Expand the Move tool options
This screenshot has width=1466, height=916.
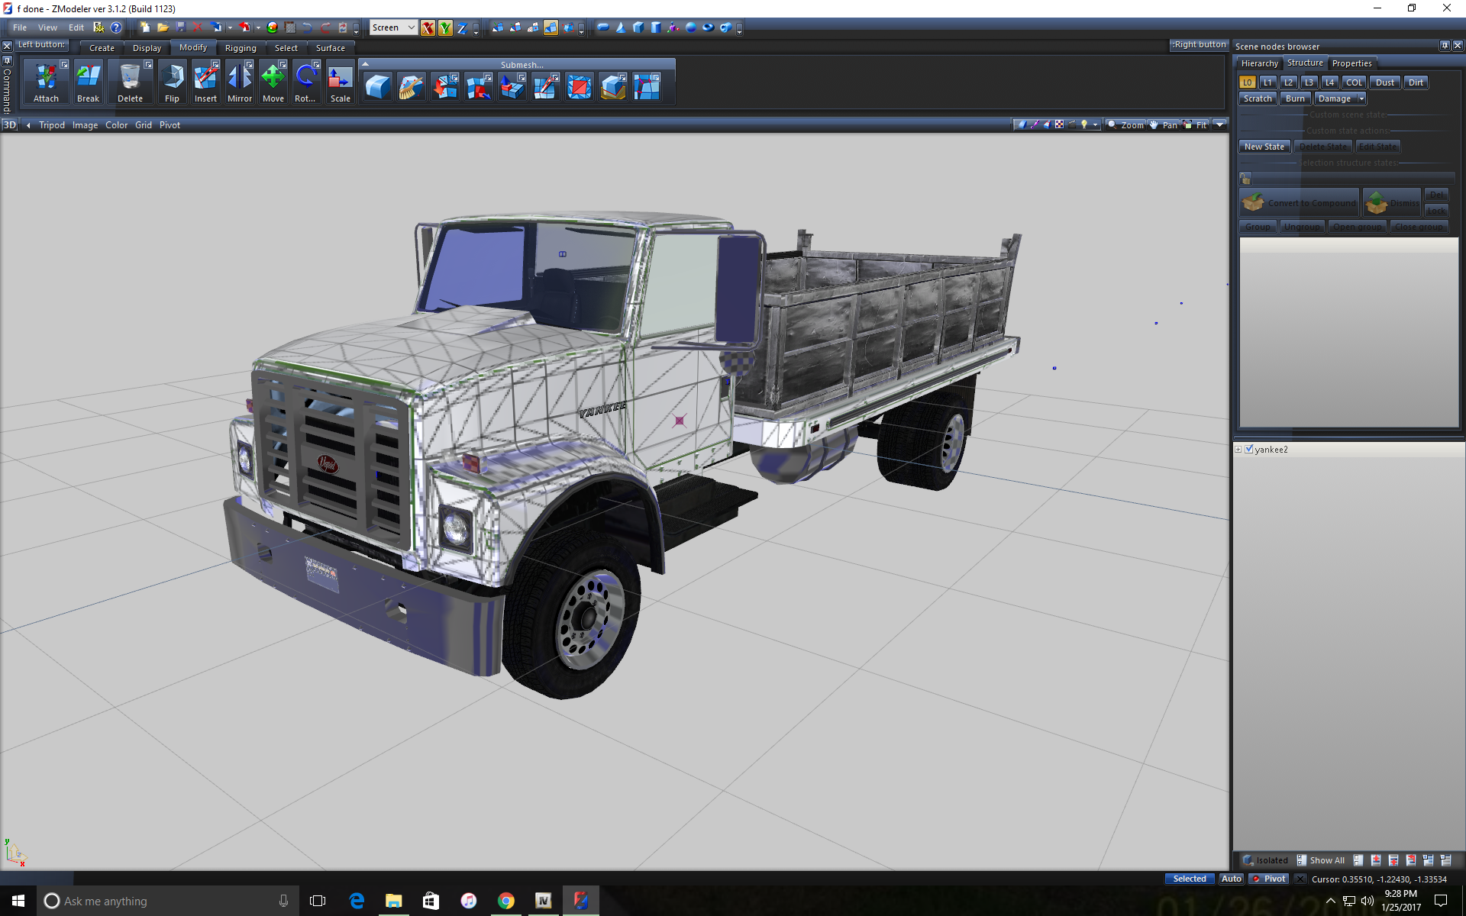coord(283,64)
